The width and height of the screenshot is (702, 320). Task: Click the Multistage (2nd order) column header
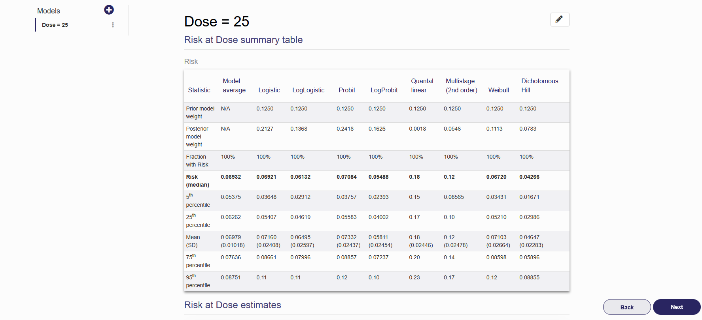pos(461,86)
